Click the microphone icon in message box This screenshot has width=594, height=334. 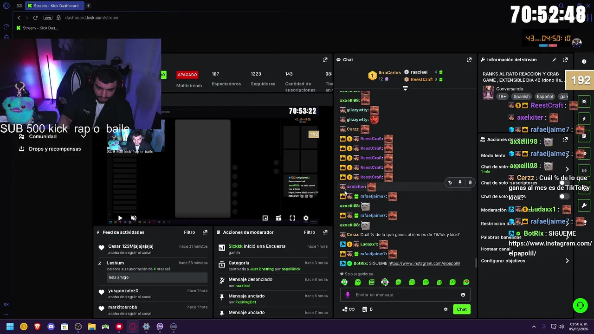tap(348, 295)
